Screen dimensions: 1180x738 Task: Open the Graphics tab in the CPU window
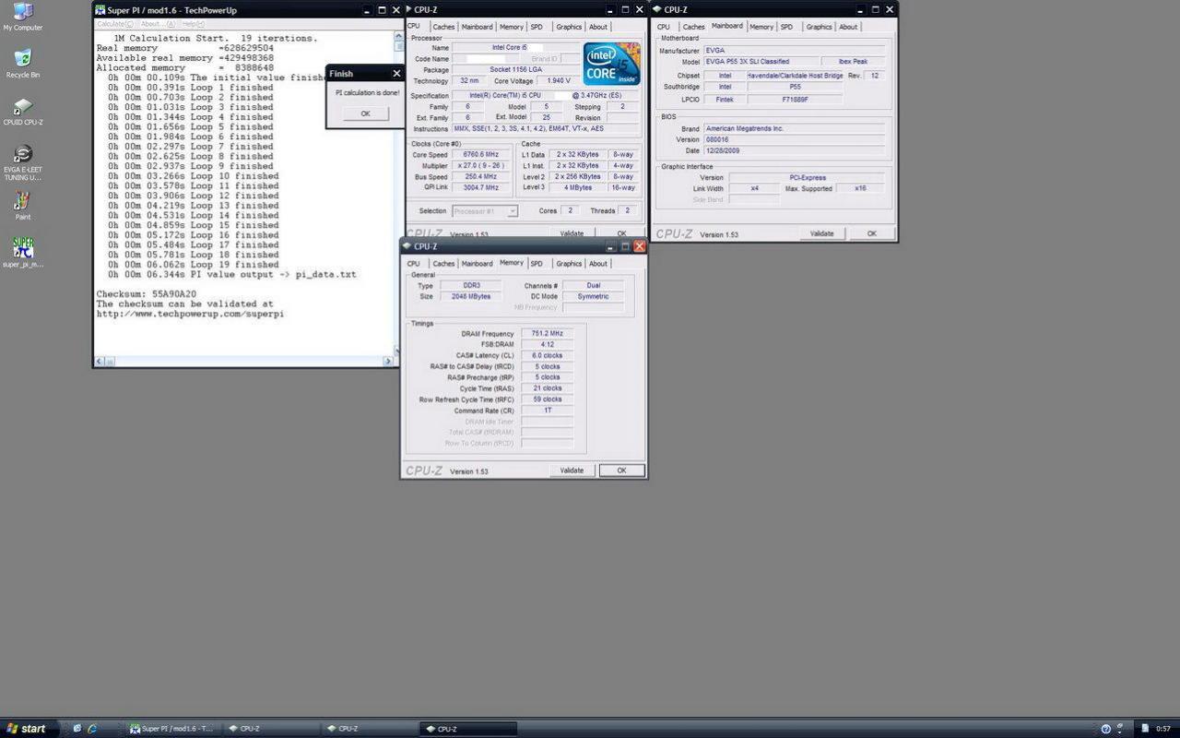tap(569, 27)
